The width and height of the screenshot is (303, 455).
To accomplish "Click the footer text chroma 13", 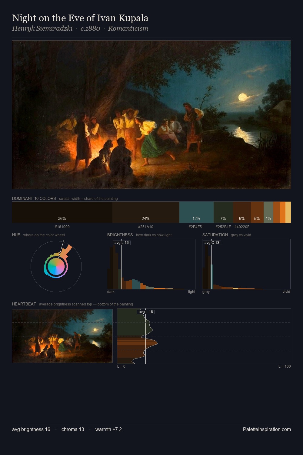I will tap(73, 429).
